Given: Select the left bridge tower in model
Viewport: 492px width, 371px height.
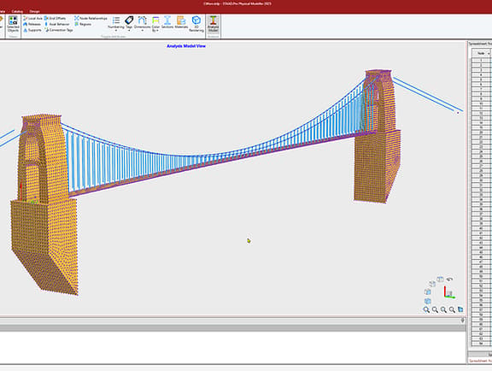Looking at the screenshot, I should (44, 204).
